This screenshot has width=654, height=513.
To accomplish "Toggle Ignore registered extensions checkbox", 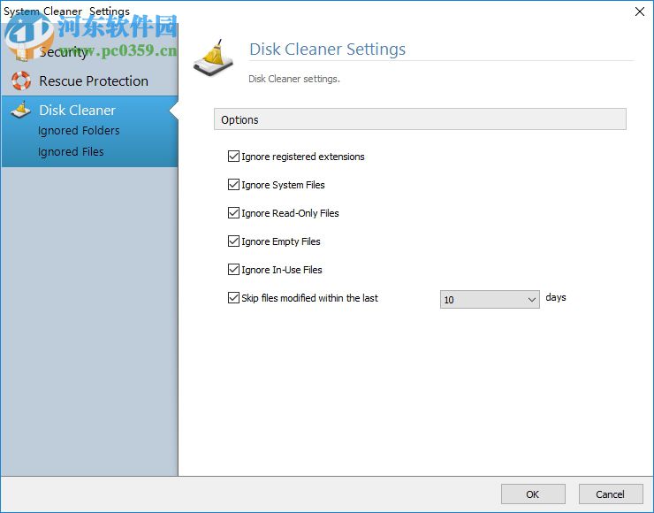I will [233, 157].
